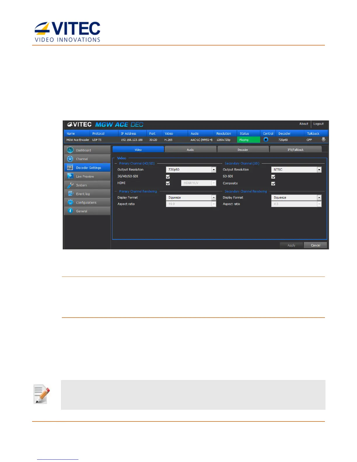Switch to the IFB/Talkback tab
357x462 pixels.
pyautogui.click(x=296, y=149)
